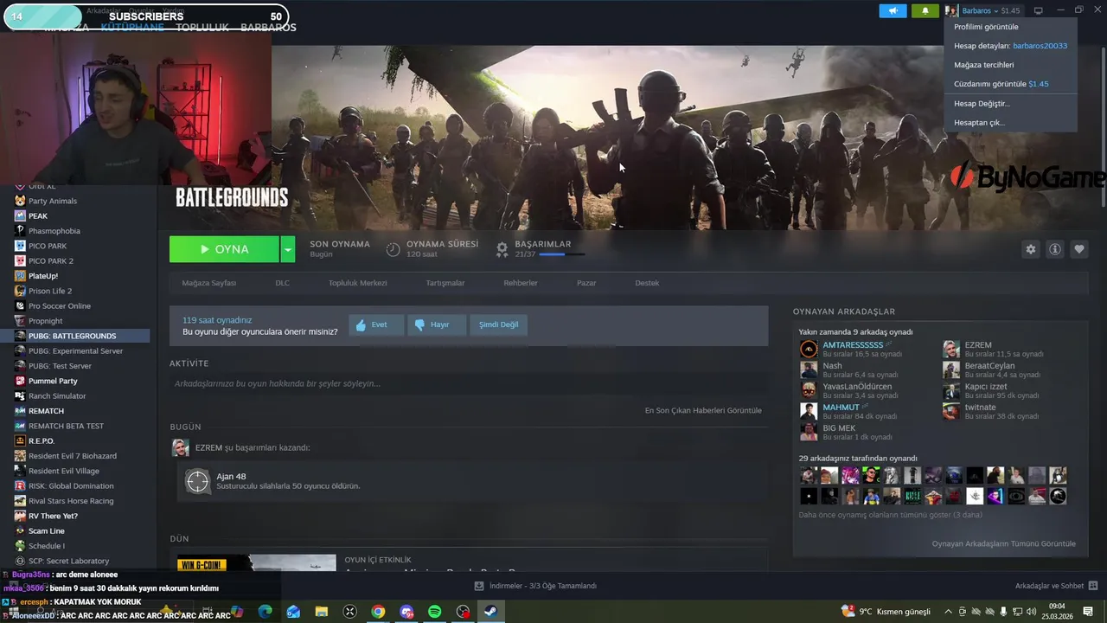Open Oynayan Arkadaşların Tümünü Görüntüle
Image resolution: width=1107 pixels, height=623 pixels.
[1003, 543]
